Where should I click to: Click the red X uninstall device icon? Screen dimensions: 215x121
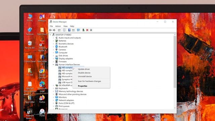click(87, 30)
